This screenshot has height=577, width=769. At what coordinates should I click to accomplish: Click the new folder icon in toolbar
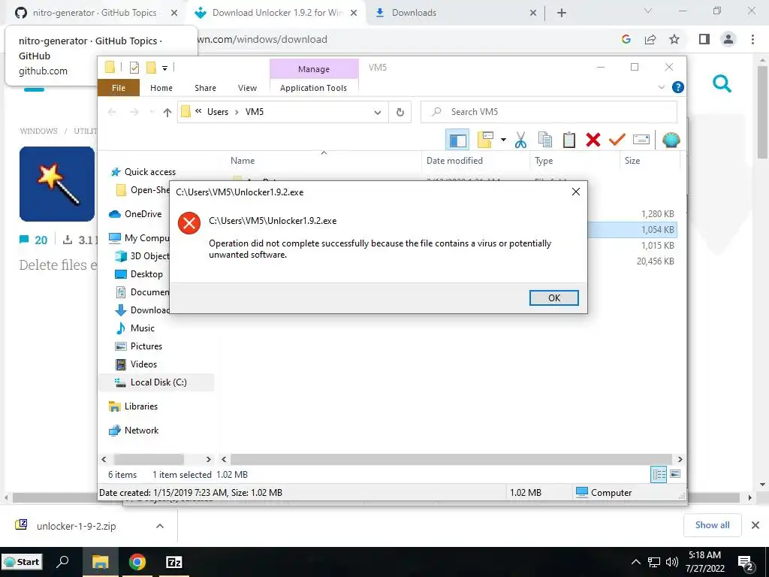(485, 140)
